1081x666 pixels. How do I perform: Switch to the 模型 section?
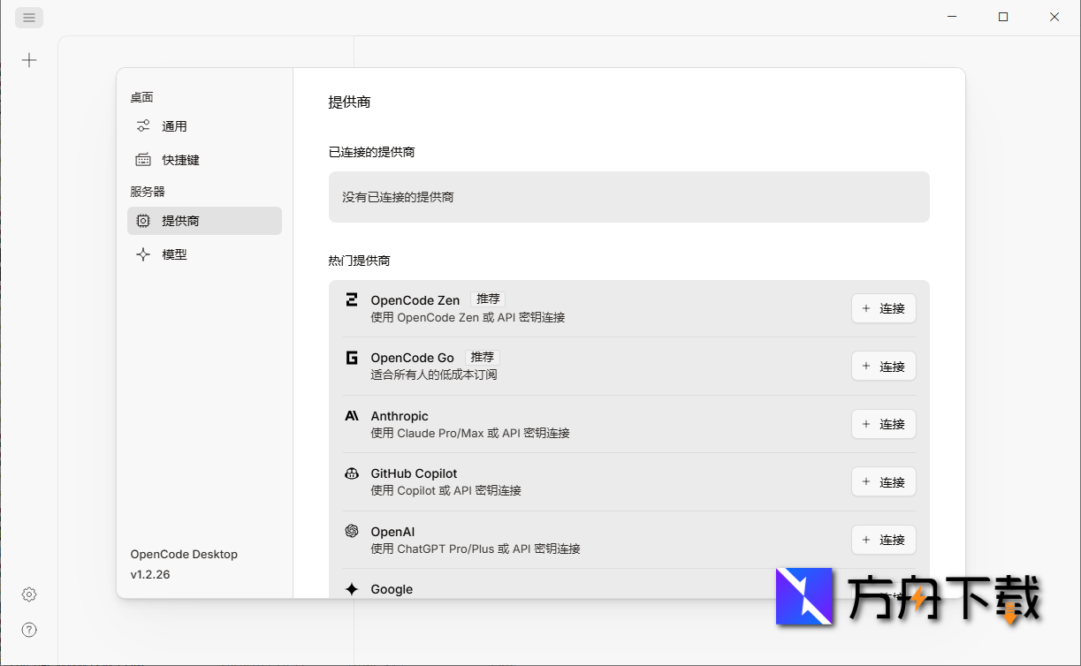[x=174, y=254]
